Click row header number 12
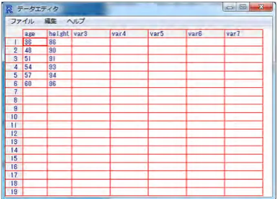 point(14,133)
